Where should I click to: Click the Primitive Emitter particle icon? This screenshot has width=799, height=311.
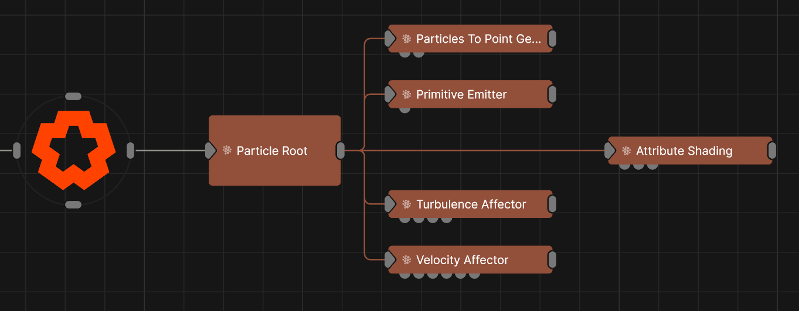[407, 94]
